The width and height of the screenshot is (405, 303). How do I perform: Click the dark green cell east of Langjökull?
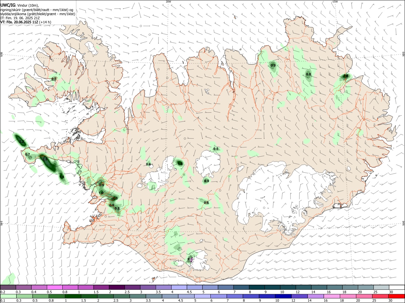pyautogui.click(x=180, y=163)
